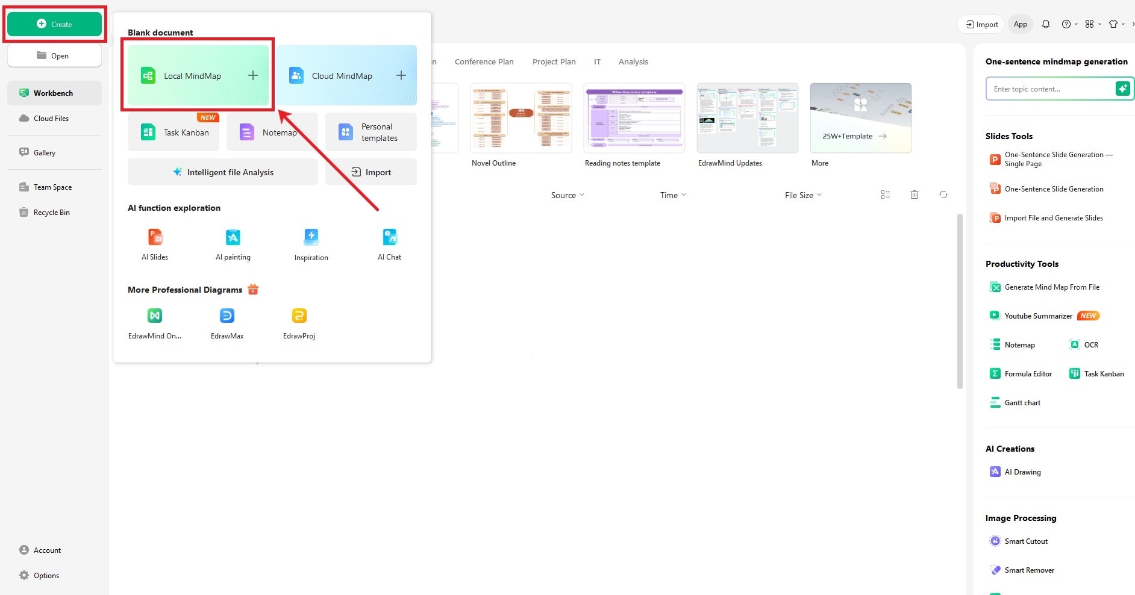Create a Local MindMap blank document
The height and width of the screenshot is (595, 1135).
click(x=198, y=75)
